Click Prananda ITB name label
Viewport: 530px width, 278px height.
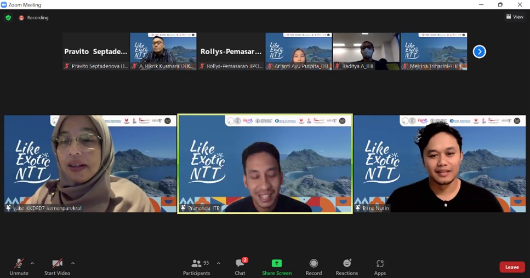pos(204,208)
